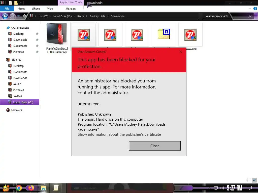Viewport: 258px width, 193px height.
Task: Select Local Disk (C:) in navigation pane
Action: click(x=20, y=102)
